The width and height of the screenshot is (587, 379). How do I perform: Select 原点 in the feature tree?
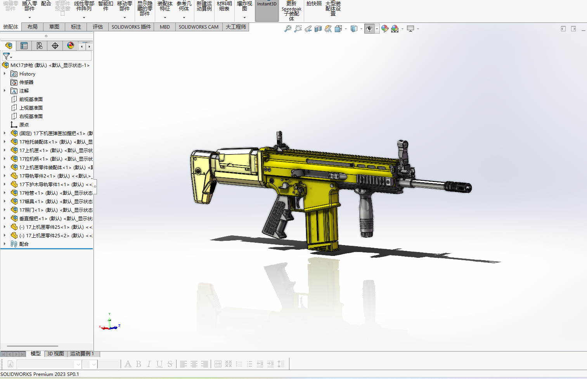[24, 125]
